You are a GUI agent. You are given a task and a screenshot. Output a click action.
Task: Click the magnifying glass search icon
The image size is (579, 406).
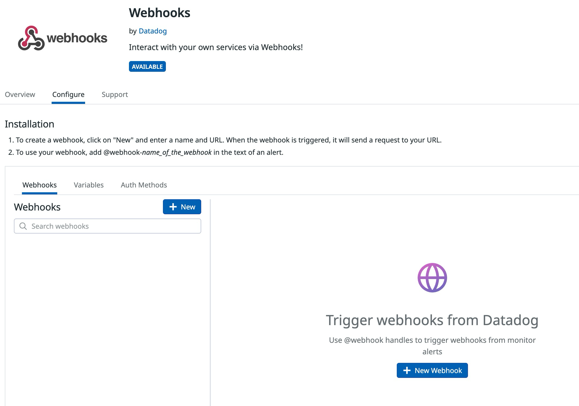pyautogui.click(x=24, y=226)
